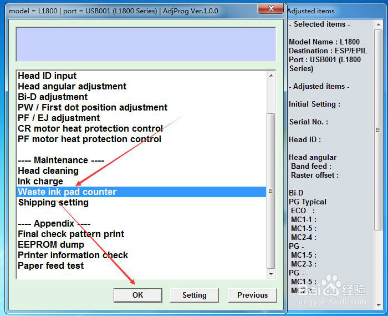Viewport: 388px width, 316px height.
Task: Click the Appendix section header
Action: (54, 223)
